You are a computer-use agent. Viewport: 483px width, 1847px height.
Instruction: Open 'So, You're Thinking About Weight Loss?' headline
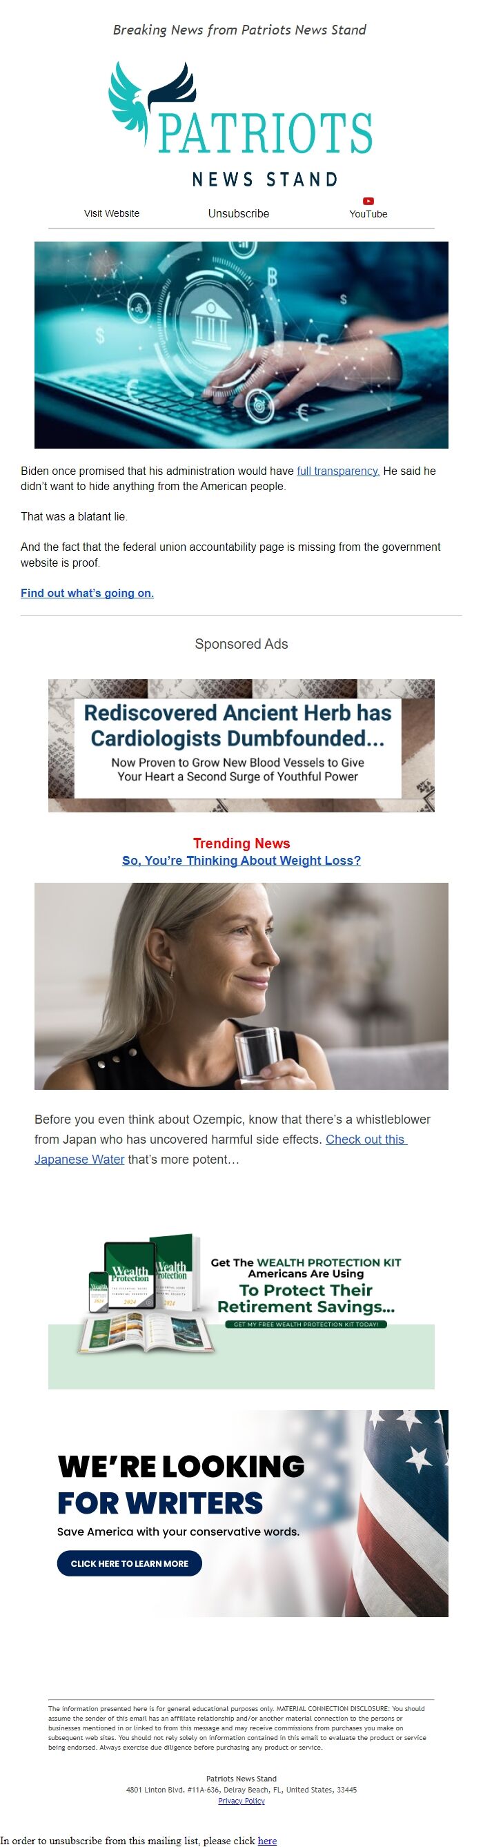click(241, 861)
